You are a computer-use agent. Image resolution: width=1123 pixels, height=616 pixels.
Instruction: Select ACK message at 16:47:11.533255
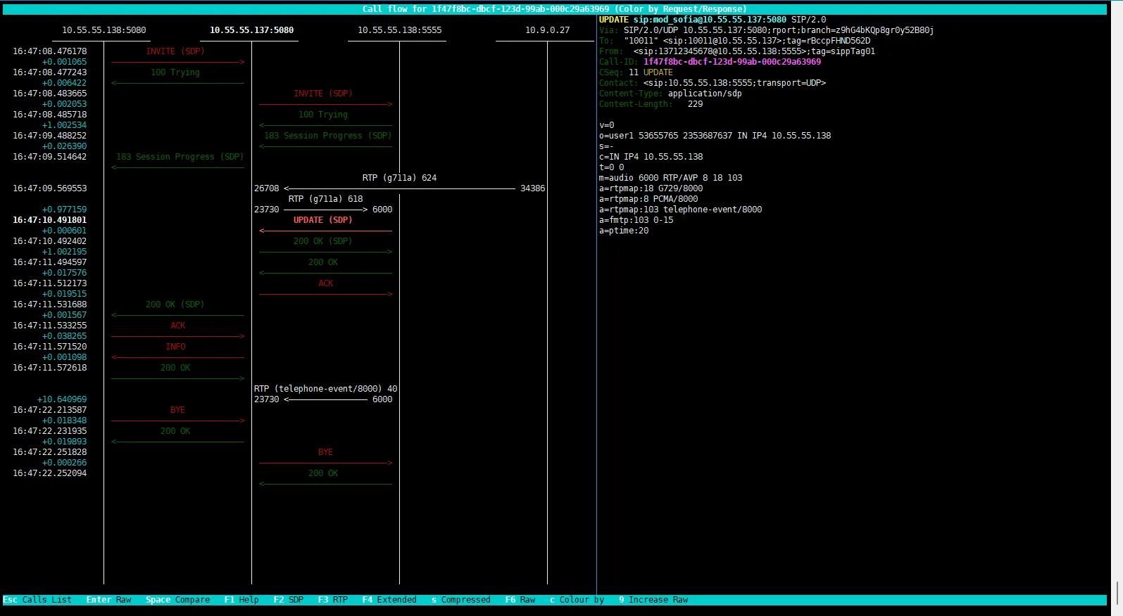[177, 326]
